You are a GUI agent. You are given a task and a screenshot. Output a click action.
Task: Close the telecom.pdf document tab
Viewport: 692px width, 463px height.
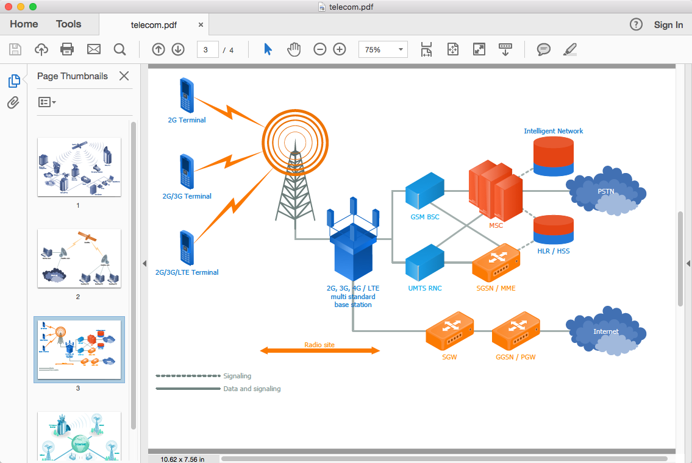201,25
